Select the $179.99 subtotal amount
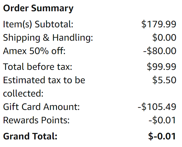The image size is (182, 147). tap(159, 24)
